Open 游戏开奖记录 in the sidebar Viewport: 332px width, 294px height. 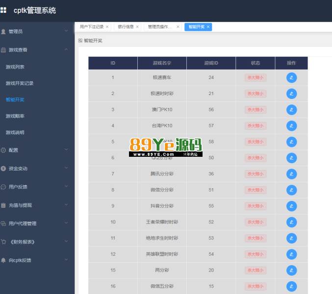click(x=20, y=83)
